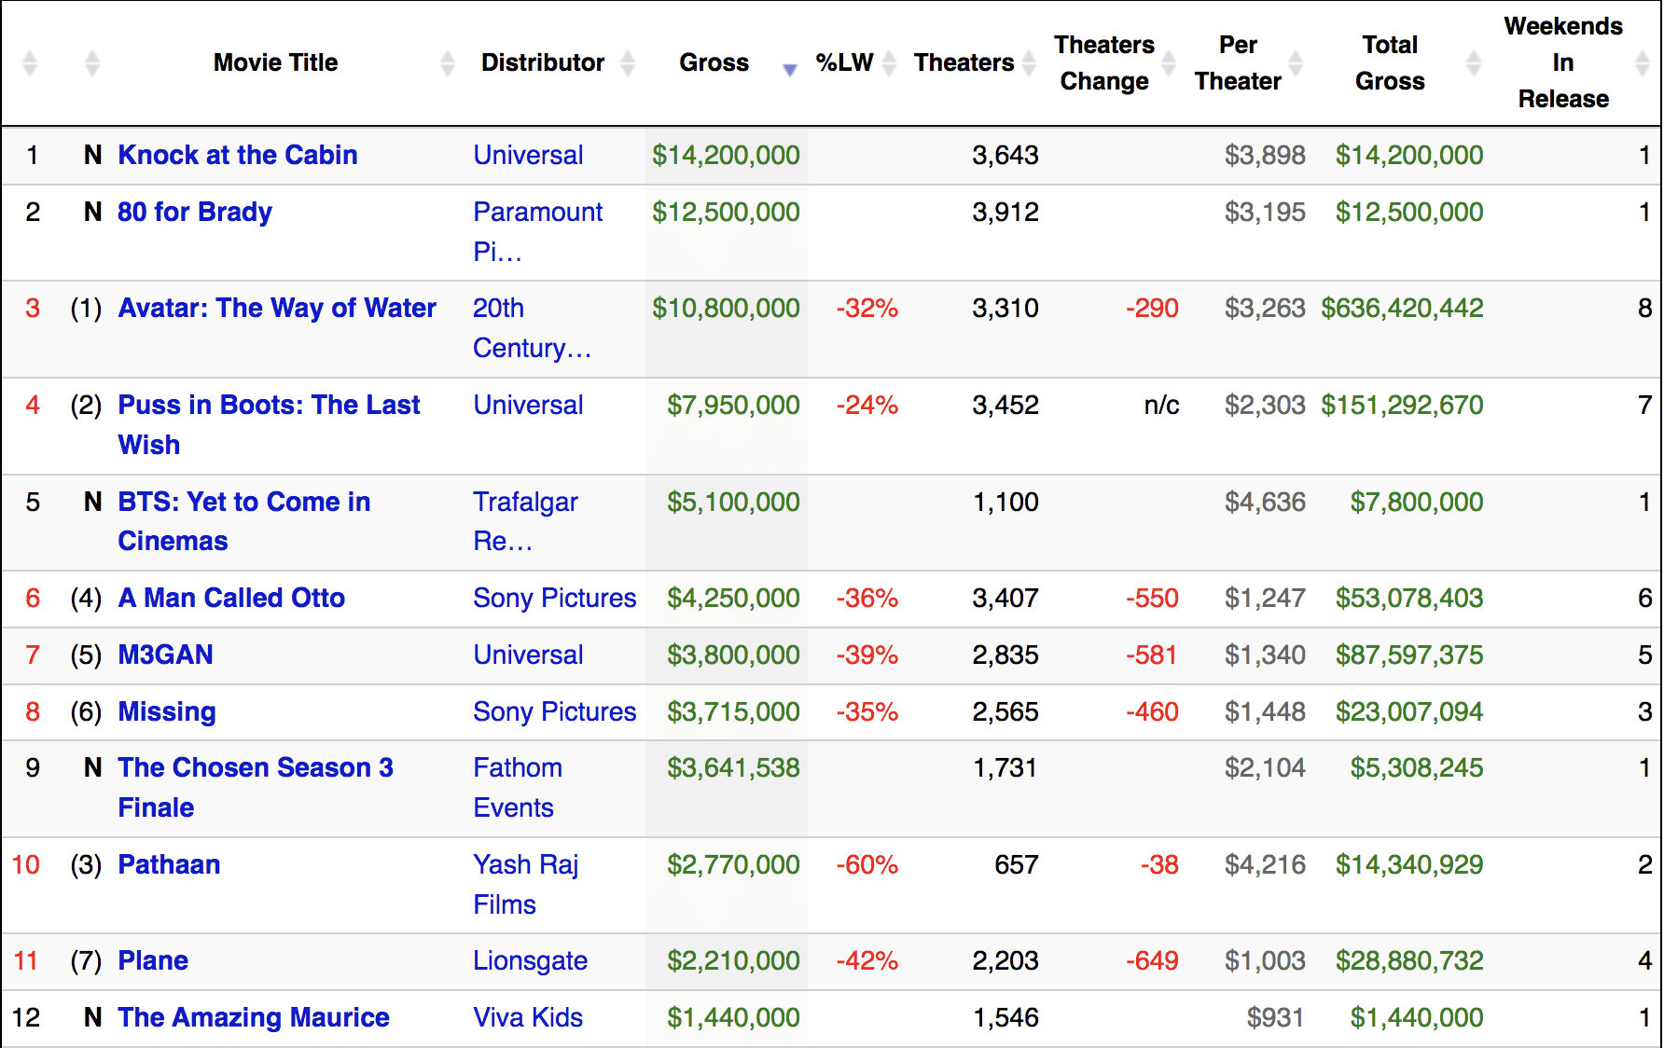Open Paramount Pi… distributor link
This screenshot has height=1048, width=1664.
[x=538, y=231]
